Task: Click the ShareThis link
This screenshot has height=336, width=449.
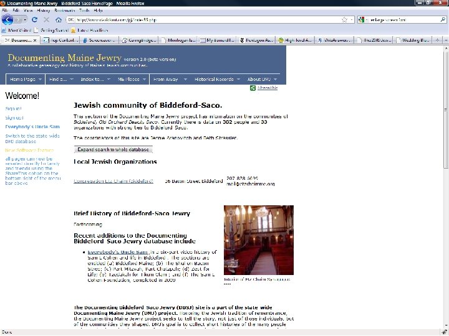Action: click(x=268, y=88)
